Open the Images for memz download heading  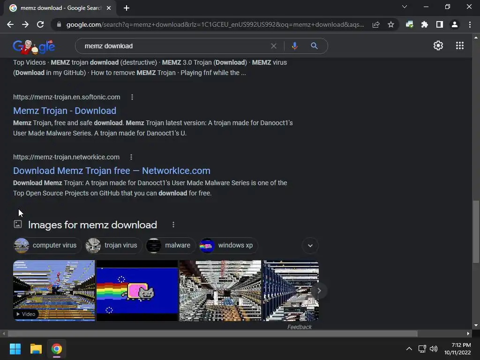tap(92, 225)
